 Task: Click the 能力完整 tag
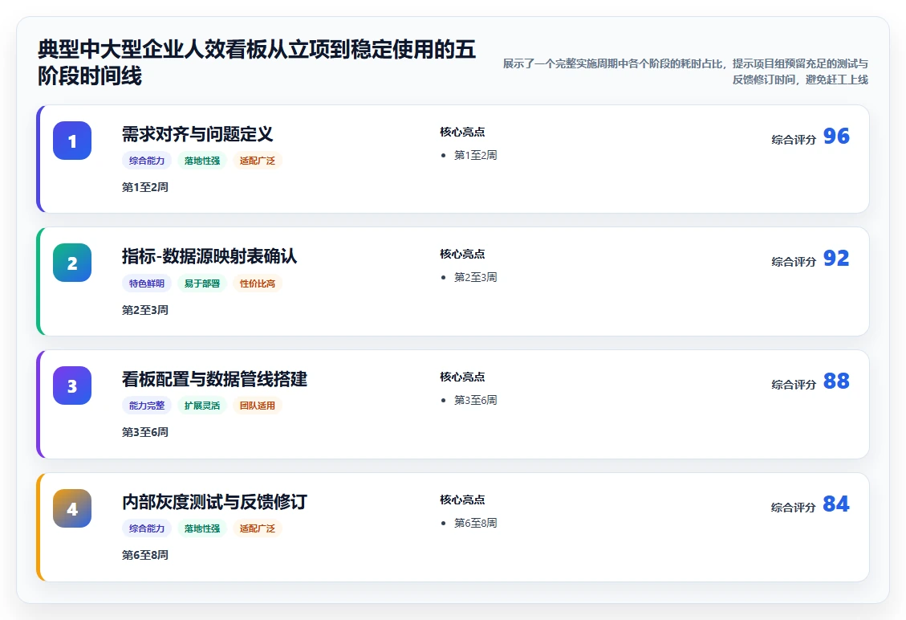point(147,406)
